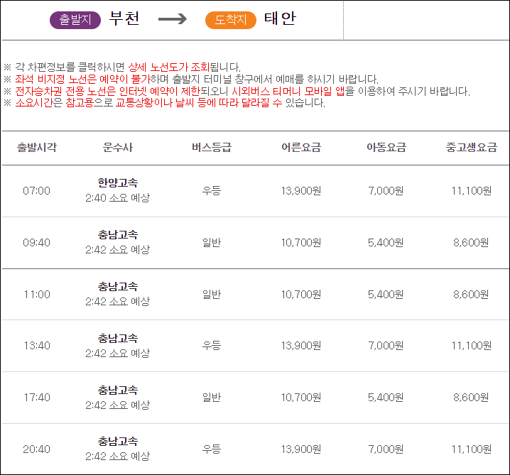
Task: Click child fare 7,000원 in 07:00 row
Action: point(386,190)
